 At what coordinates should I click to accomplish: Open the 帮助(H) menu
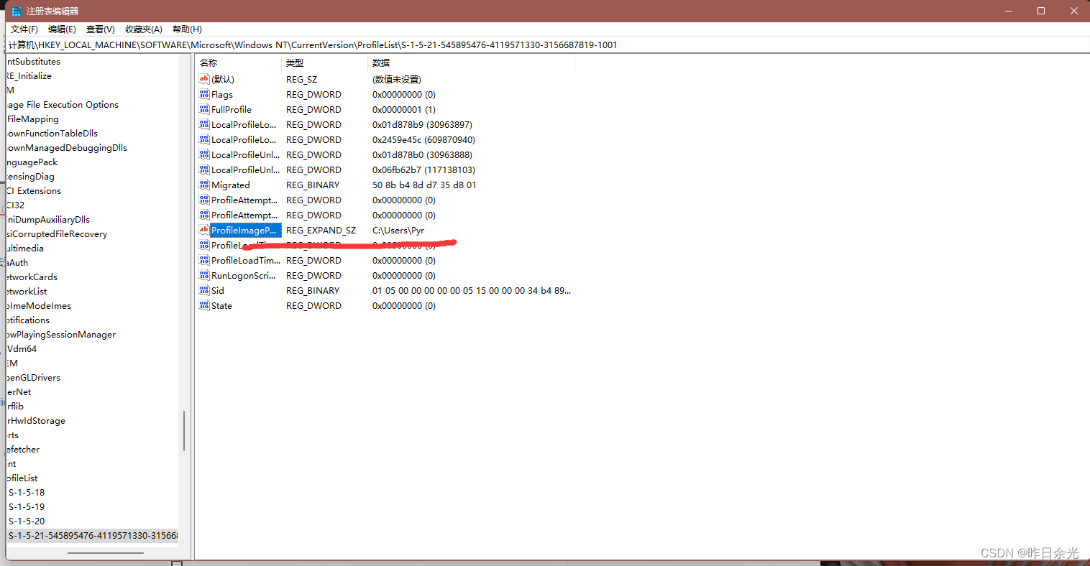click(x=187, y=29)
